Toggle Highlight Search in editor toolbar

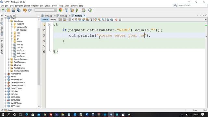point(87,19)
